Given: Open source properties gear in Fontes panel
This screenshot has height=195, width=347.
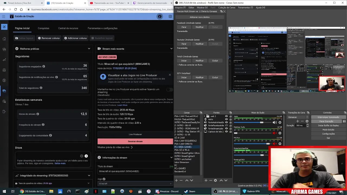Looking at the screenshot, I should (216, 180).
